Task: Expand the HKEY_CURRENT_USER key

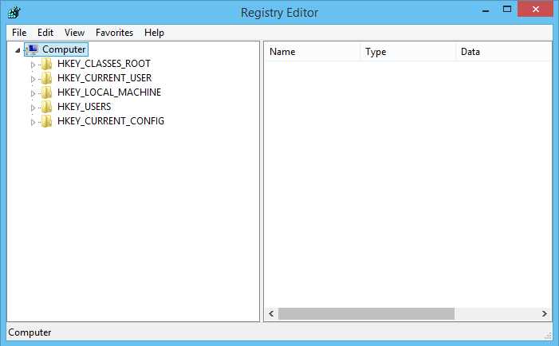Action: (x=33, y=79)
